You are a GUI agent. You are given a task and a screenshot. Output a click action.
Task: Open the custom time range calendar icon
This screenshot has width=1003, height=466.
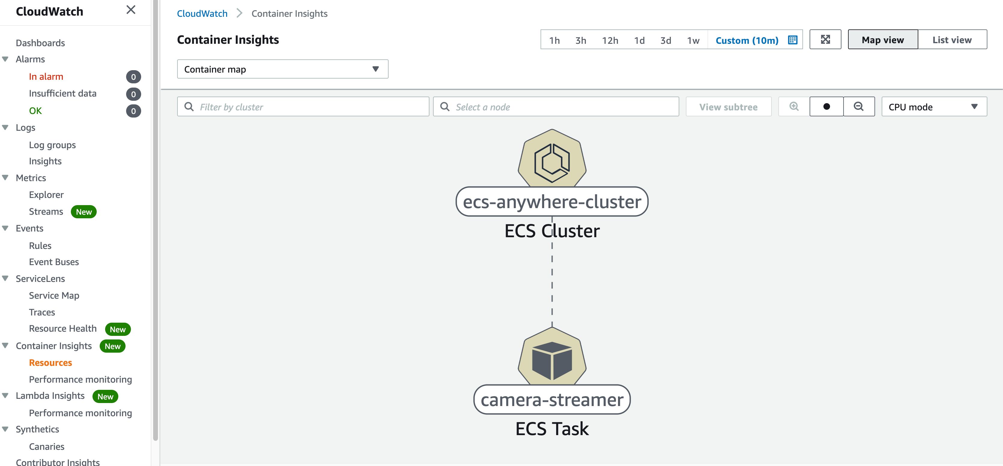pos(792,40)
